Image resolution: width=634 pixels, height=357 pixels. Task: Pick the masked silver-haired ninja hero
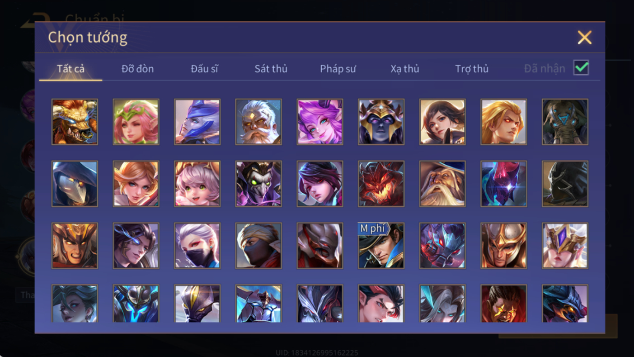[197, 246]
